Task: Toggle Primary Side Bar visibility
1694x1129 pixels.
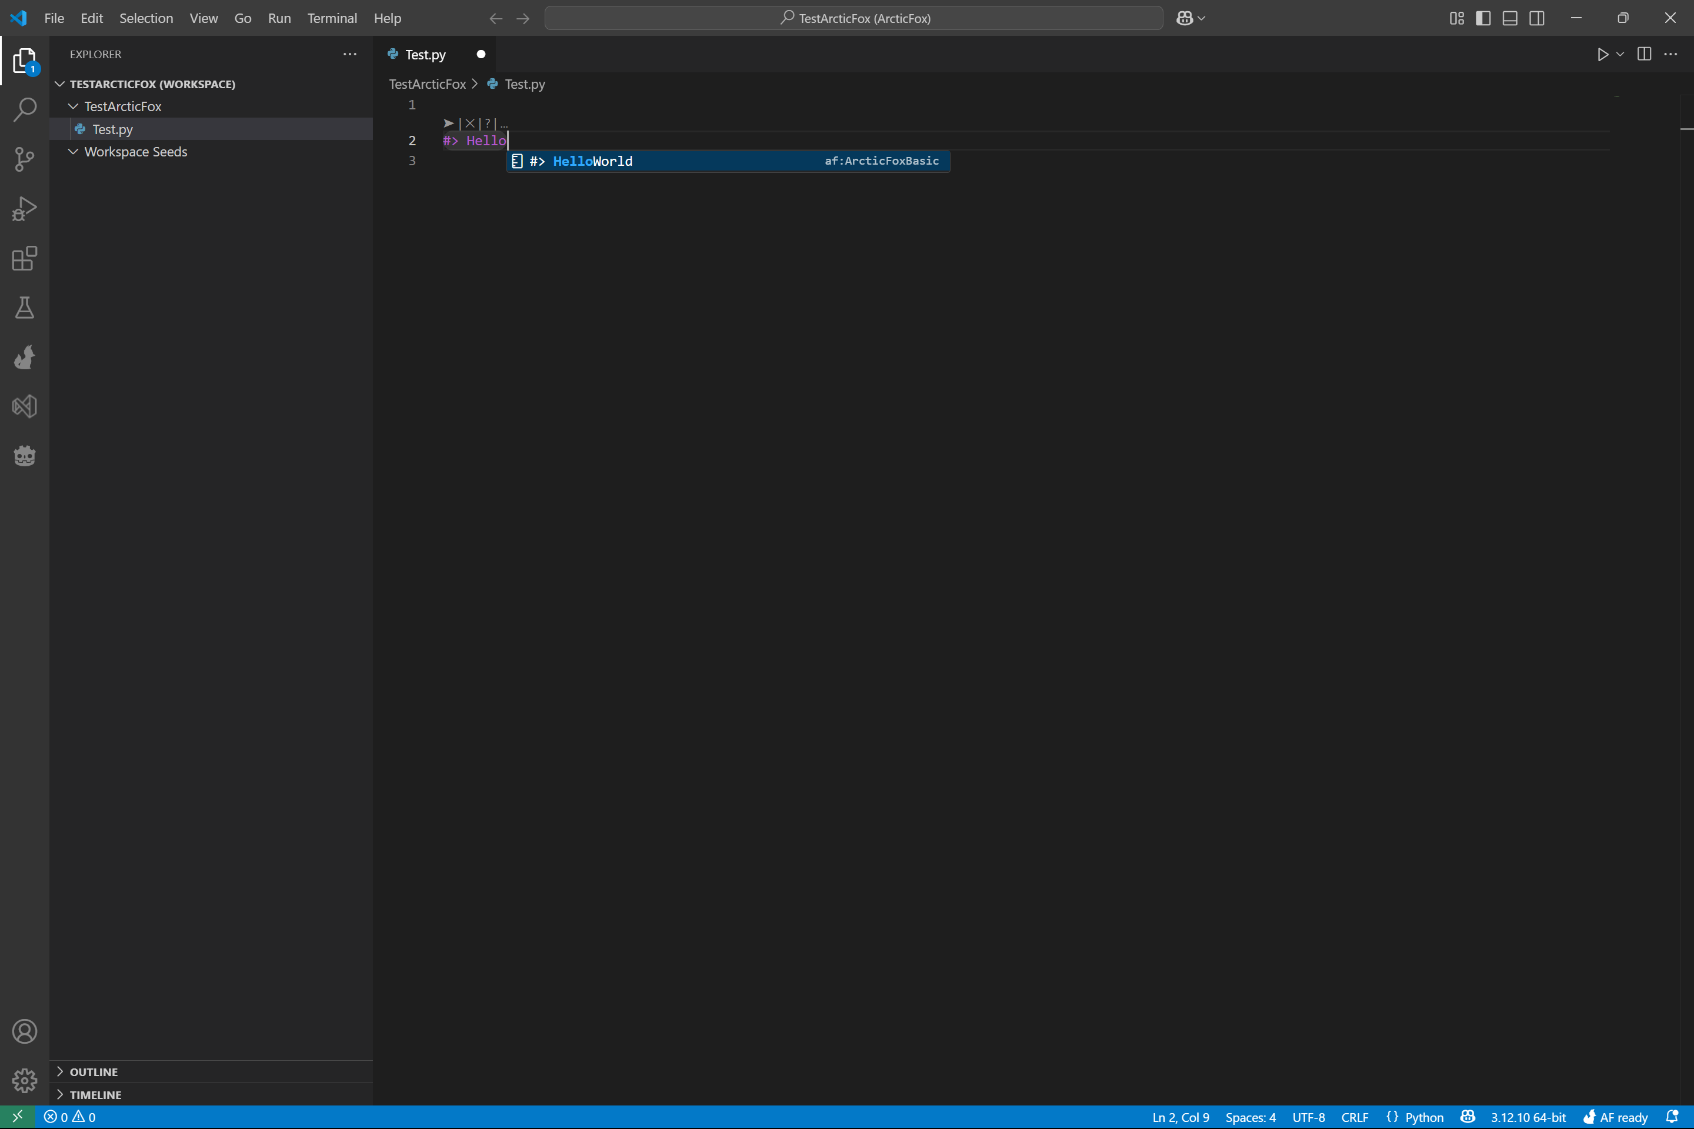Action: [x=1483, y=19]
